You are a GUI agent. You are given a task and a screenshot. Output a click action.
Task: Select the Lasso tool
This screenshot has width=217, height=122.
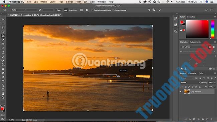[x=3, y=27]
